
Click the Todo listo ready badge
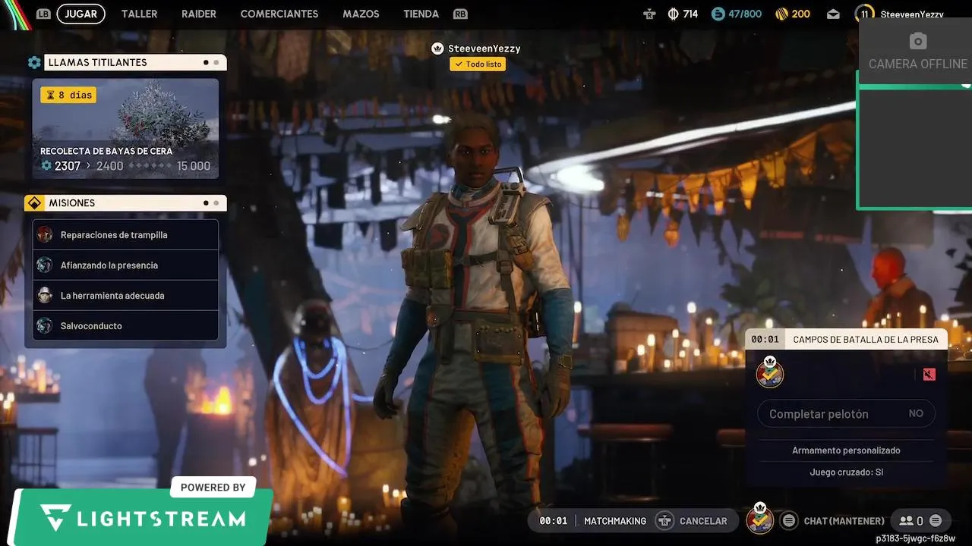pos(478,64)
